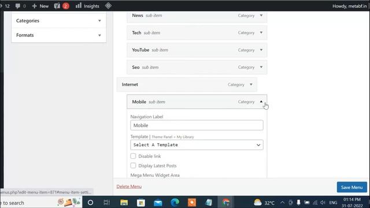Open File Explorer from the taskbar
Viewport: 370px width, 208px height.
(124, 202)
